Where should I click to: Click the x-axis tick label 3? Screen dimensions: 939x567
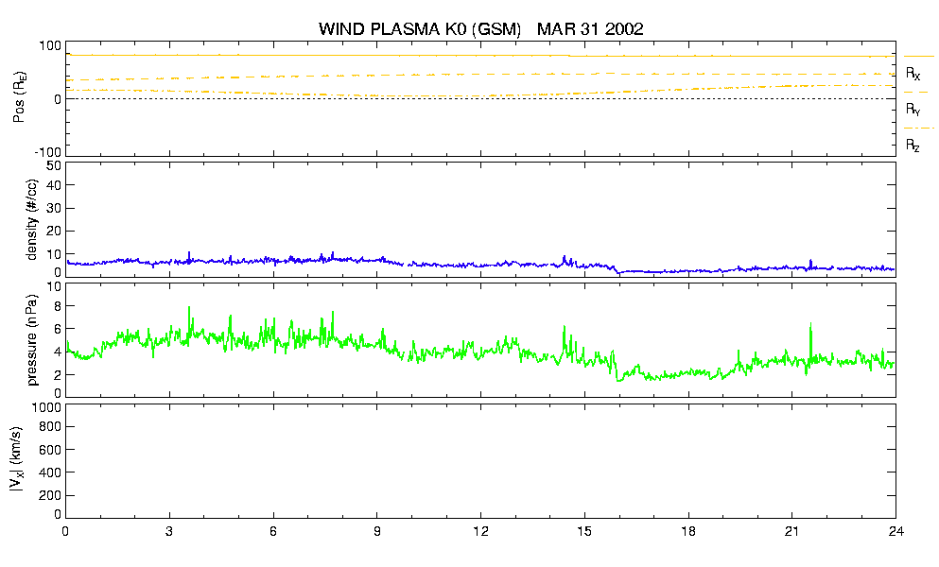pos(169,531)
